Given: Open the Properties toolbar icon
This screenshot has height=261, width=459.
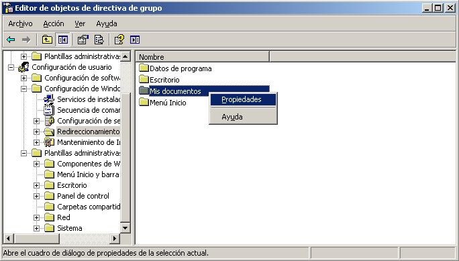Looking at the screenshot, I should [83, 40].
